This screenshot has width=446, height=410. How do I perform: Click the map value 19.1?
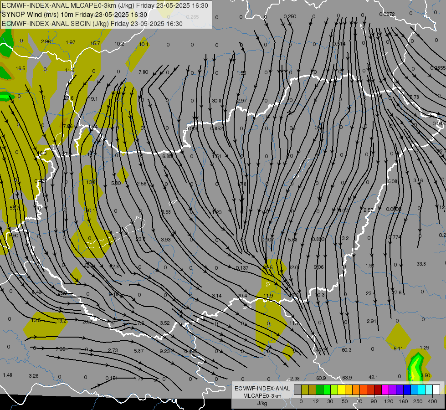click(x=93, y=99)
